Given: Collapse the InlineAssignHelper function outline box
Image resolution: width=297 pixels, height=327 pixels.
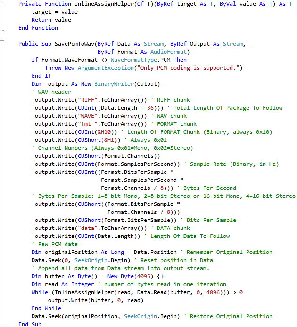Looking at the screenshot, I should click(x=2, y=2).
